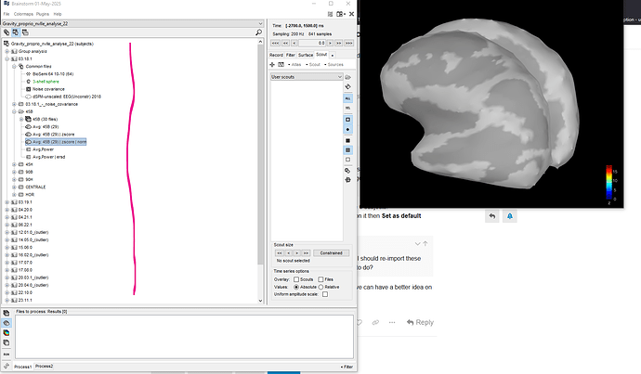Viewport: 641px width, 374px height.
Task: Switch to the Surface tab
Action: coord(306,55)
